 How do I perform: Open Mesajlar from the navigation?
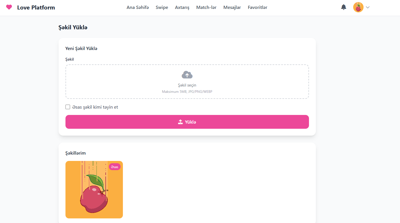(232, 7)
